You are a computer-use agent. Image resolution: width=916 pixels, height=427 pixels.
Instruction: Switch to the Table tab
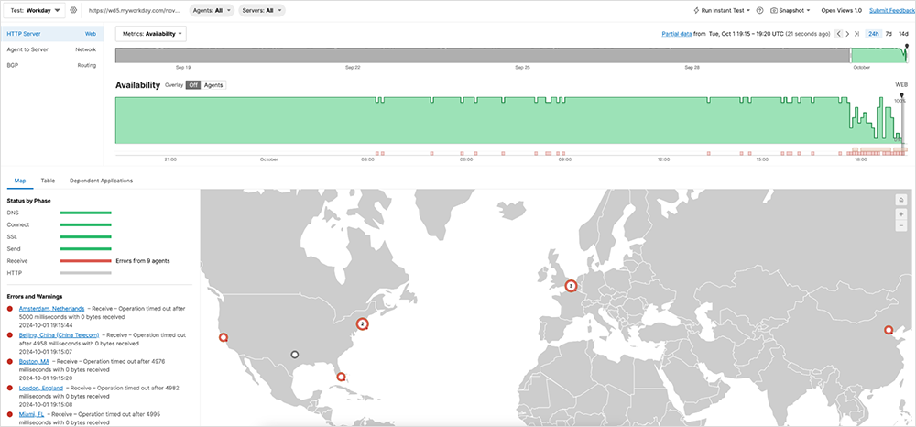point(48,181)
